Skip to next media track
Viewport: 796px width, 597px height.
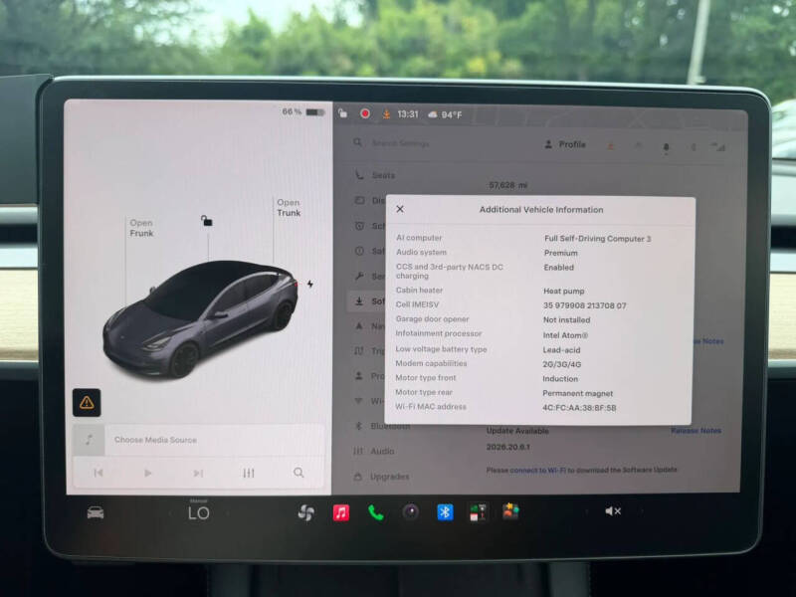tap(198, 474)
